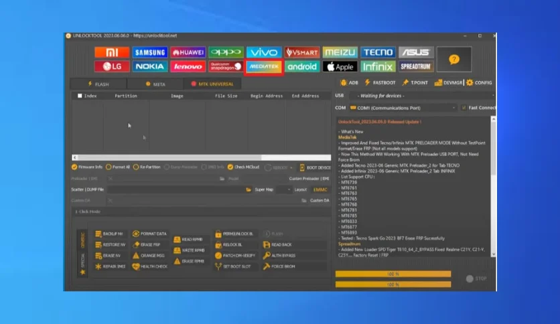Click the ERASE RPMB button

189,261
